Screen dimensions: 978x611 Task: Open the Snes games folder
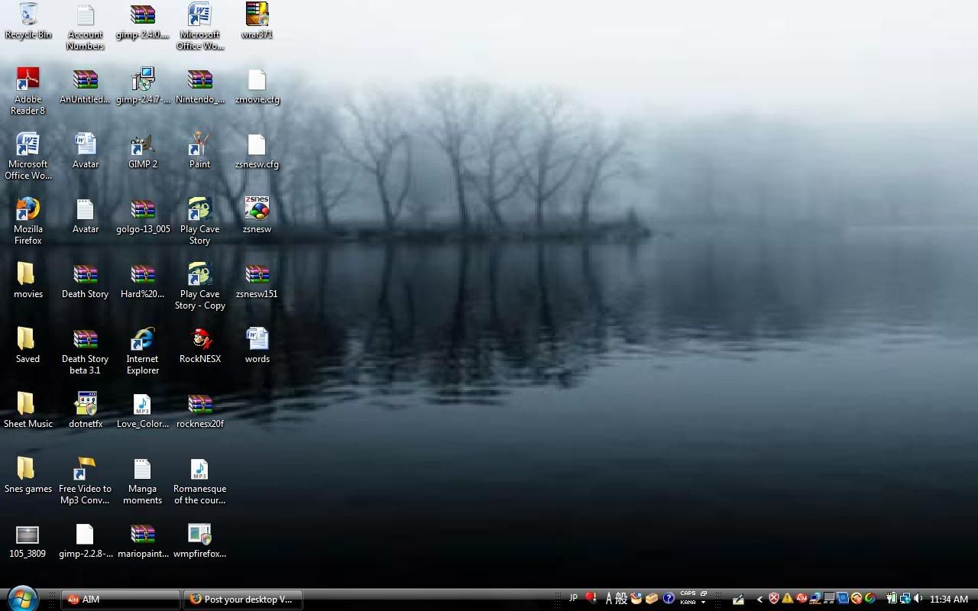(28, 475)
